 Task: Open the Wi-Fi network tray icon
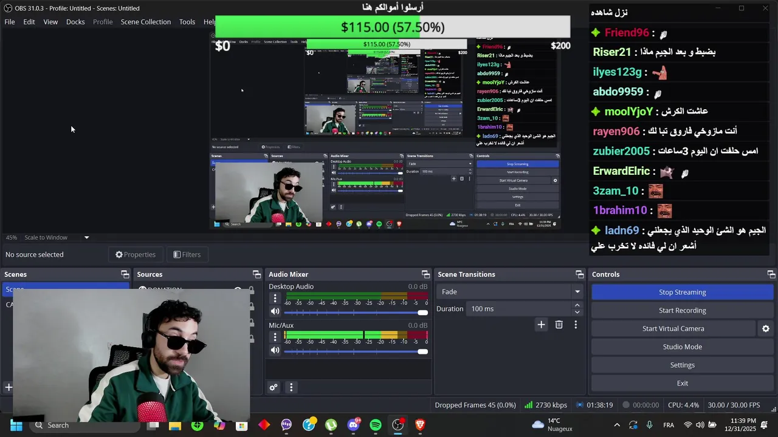(x=688, y=425)
